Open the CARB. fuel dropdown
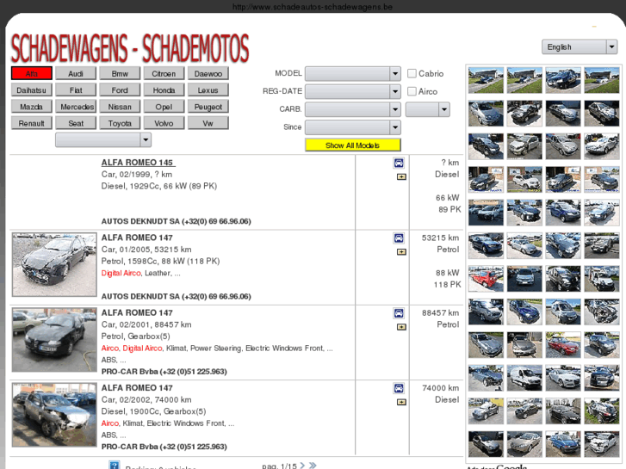 point(353,109)
